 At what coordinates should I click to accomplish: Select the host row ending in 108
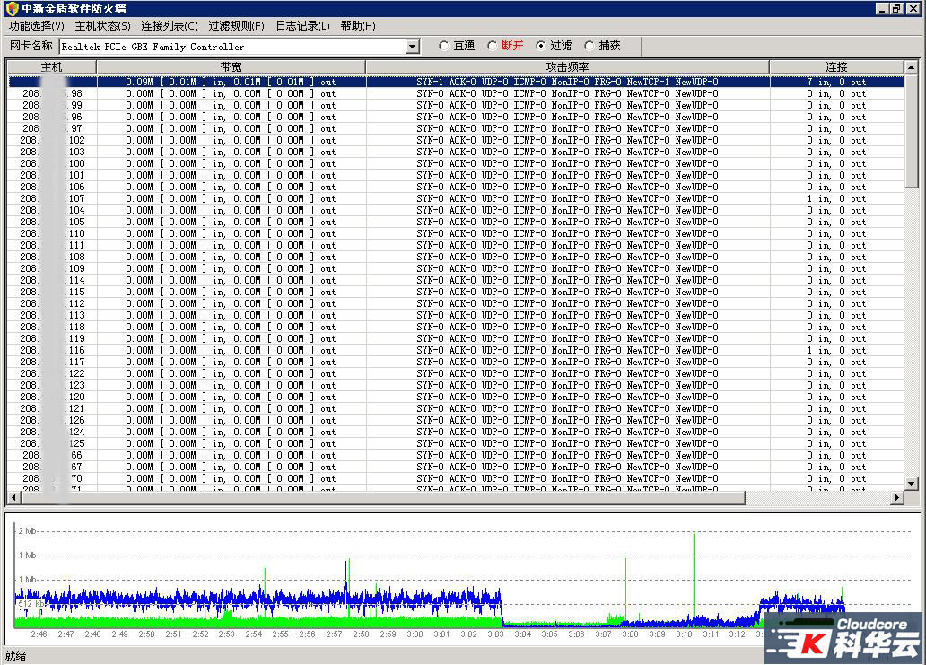pos(456,257)
